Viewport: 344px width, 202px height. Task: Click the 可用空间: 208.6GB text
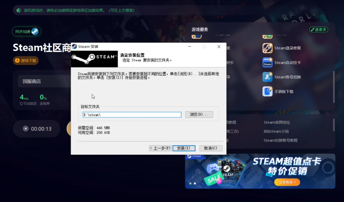click(94, 133)
